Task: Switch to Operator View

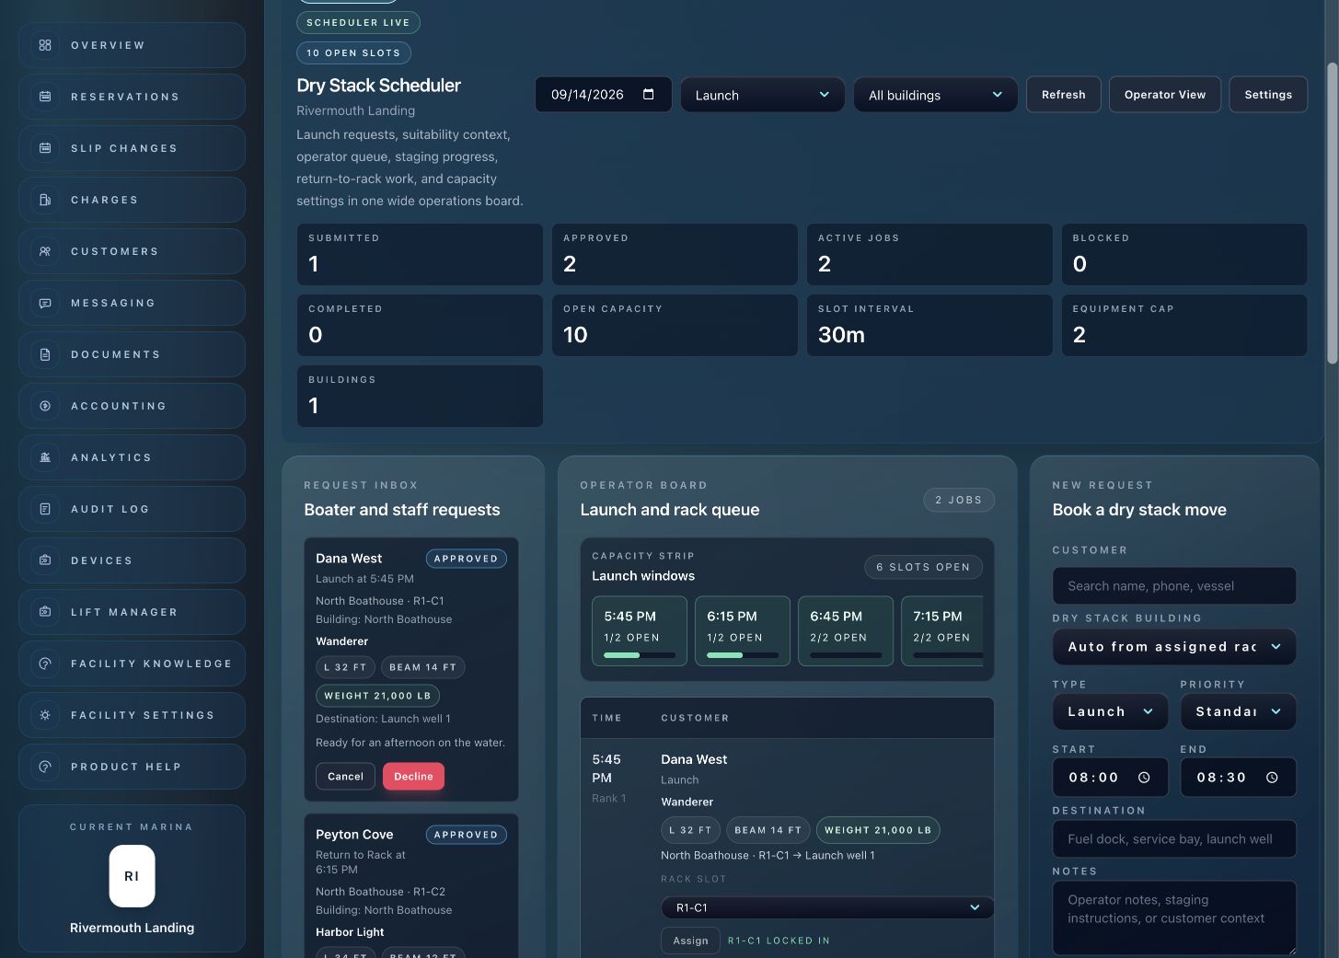Action: point(1165,95)
